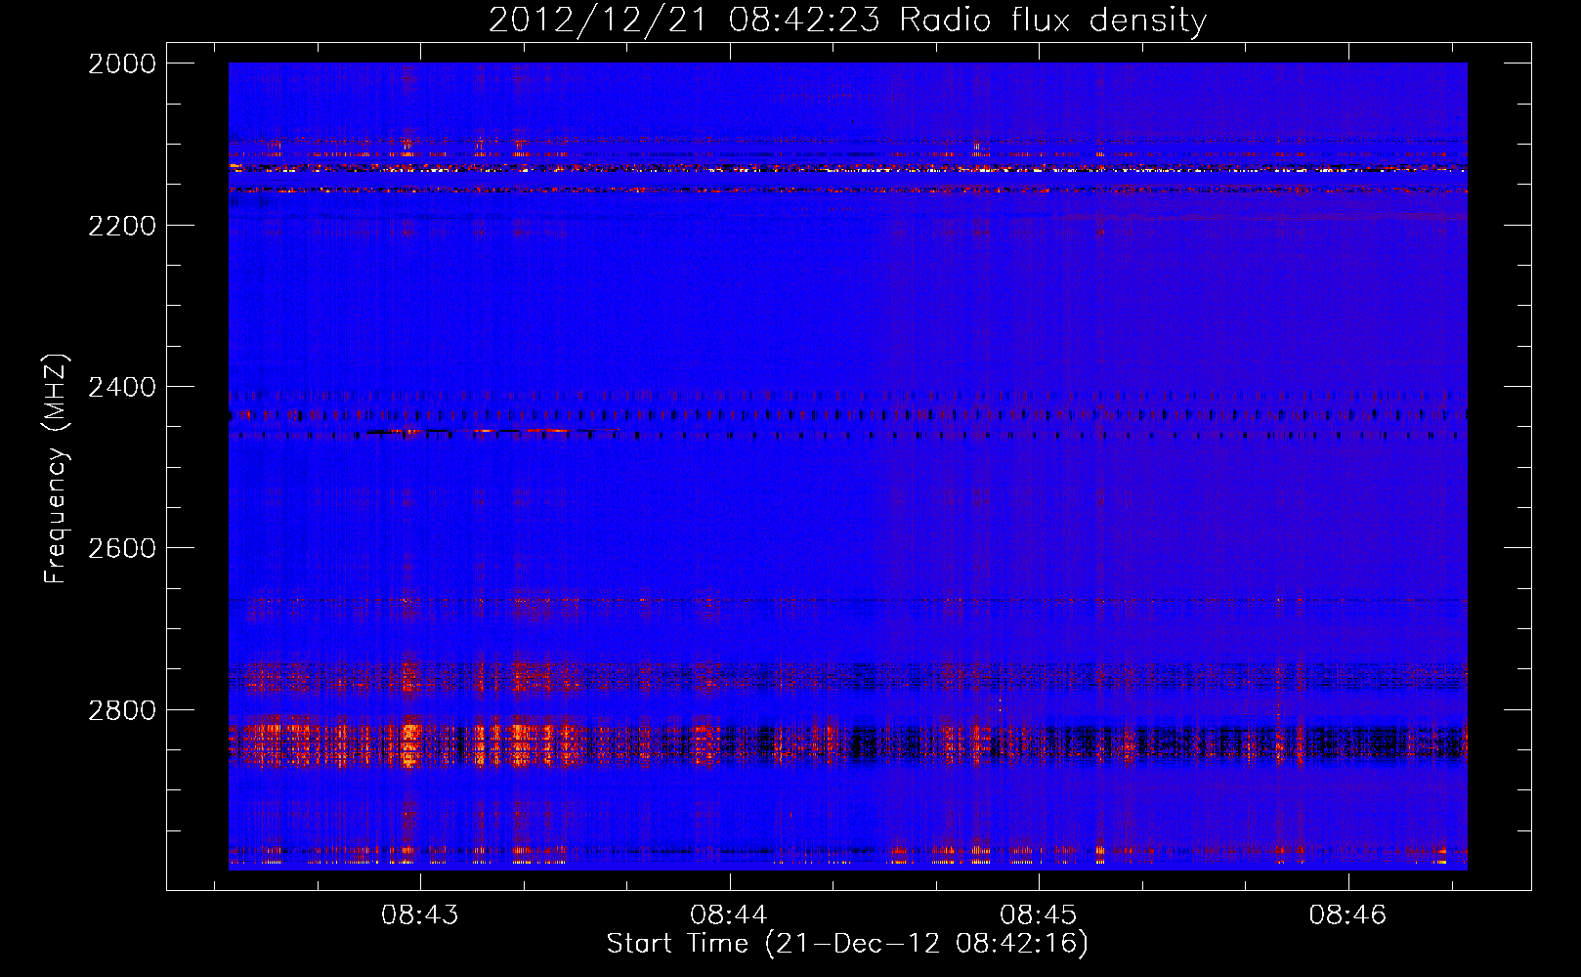
Task: Click the 2400 frequency tick label
Action: tap(122, 387)
